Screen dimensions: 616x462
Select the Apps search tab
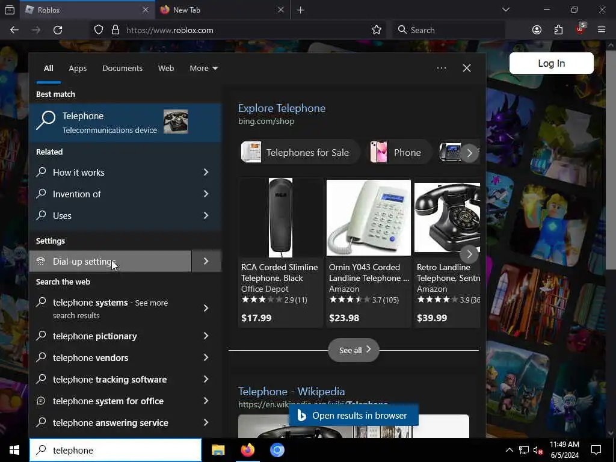tap(78, 69)
